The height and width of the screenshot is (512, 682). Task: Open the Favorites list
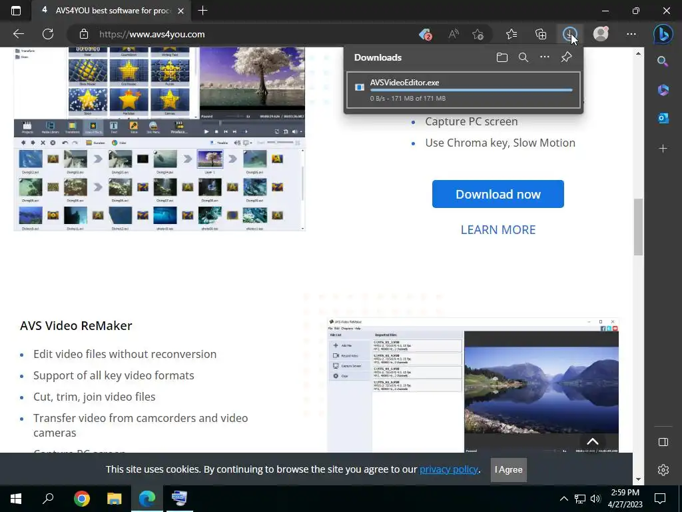click(511, 34)
